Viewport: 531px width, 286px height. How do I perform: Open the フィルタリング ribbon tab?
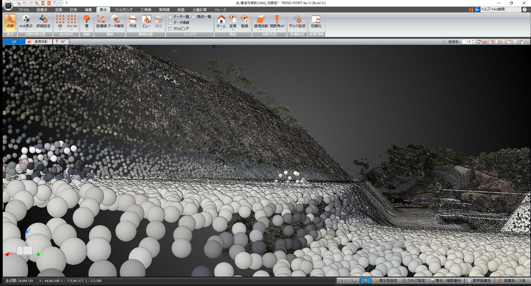pos(123,10)
